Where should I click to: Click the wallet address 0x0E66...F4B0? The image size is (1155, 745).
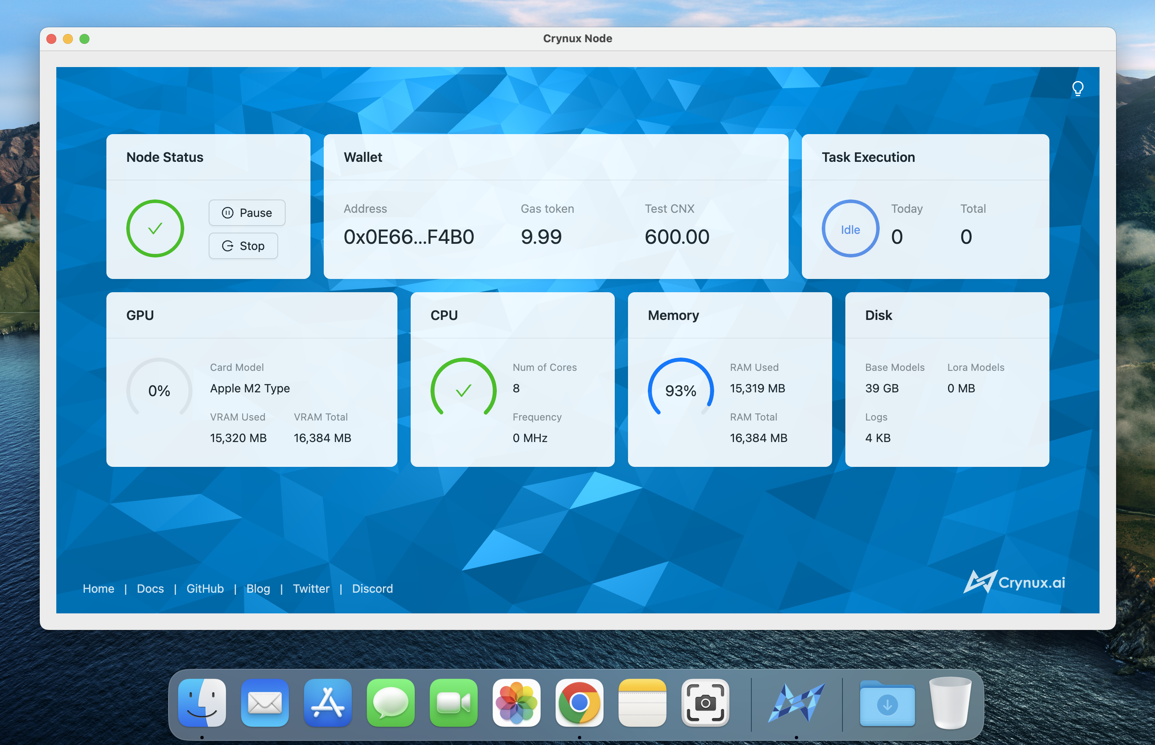pyautogui.click(x=408, y=237)
